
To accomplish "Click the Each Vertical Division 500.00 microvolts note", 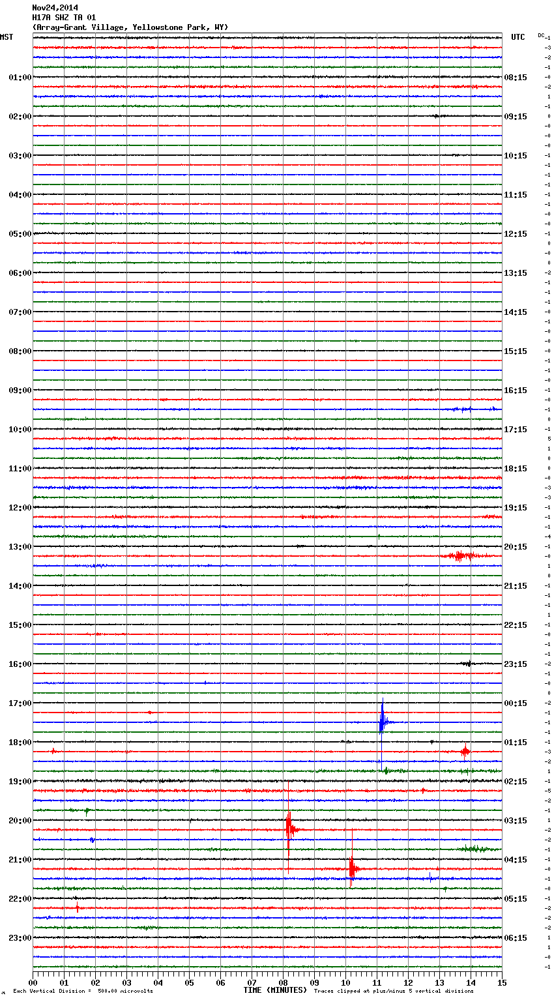I will pyautogui.click(x=83, y=992).
